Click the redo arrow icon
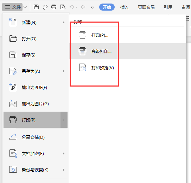191x183 pixels. (x=83, y=7)
